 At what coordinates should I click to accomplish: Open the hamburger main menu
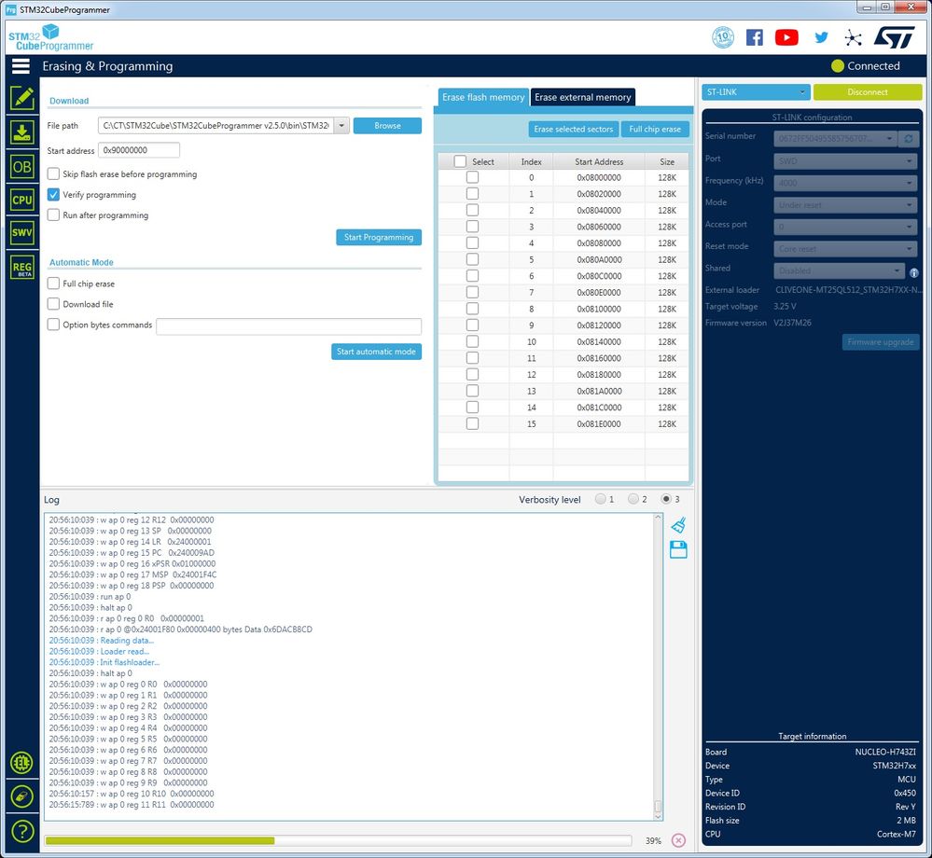pos(21,66)
